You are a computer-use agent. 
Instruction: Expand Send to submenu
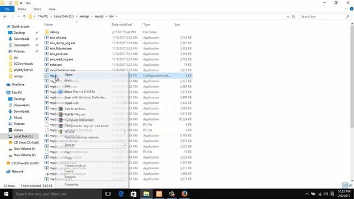(70, 145)
